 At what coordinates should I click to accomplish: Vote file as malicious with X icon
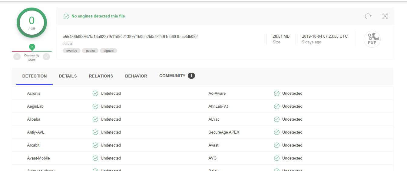click(x=17, y=57)
